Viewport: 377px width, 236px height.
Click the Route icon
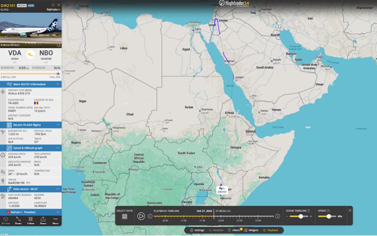click(x=18, y=220)
